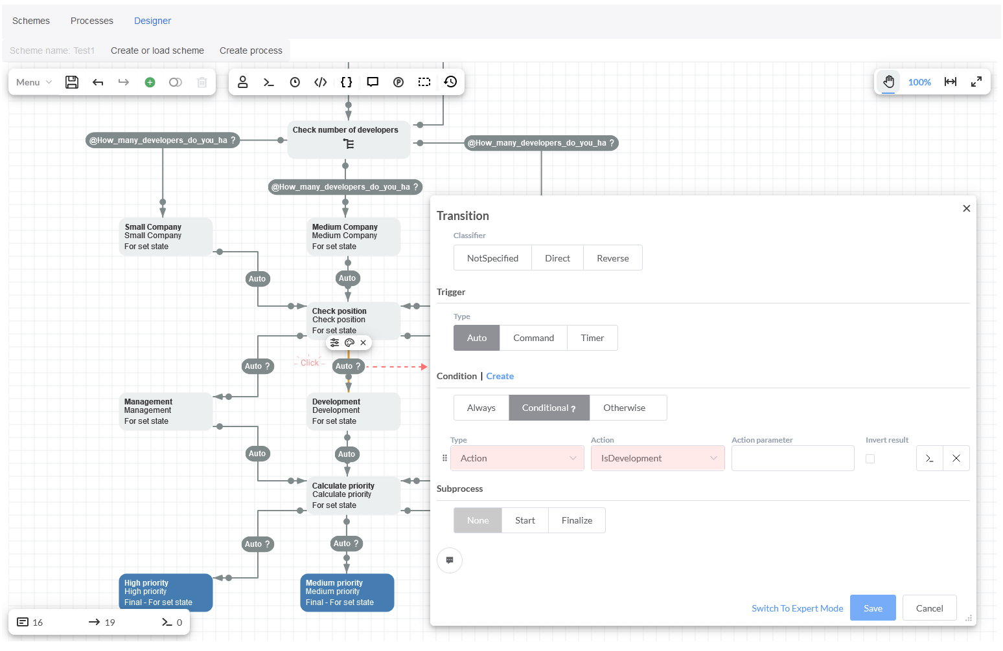
Task: Select the High priority final activity
Action: point(166,592)
